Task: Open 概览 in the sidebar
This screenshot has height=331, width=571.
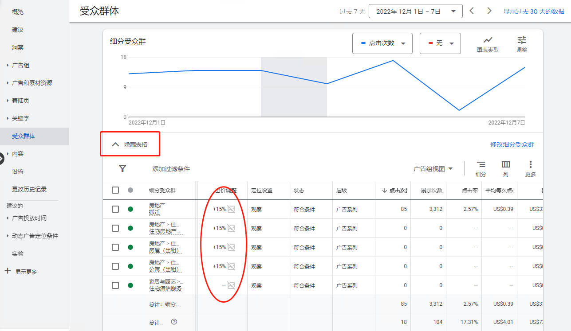Action: [x=18, y=12]
